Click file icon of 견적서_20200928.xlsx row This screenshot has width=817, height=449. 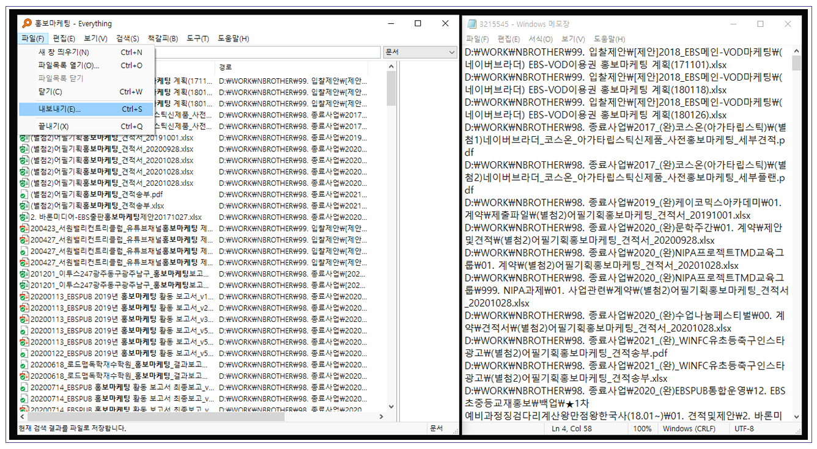tap(24, 148)
